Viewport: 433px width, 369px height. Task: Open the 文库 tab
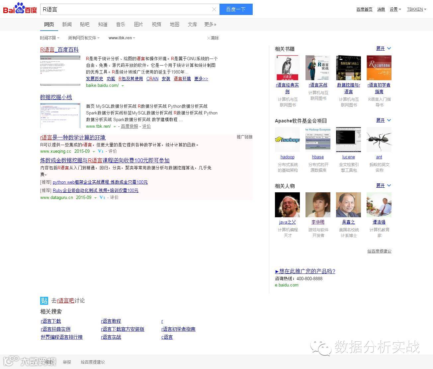(x=192, y=24)
